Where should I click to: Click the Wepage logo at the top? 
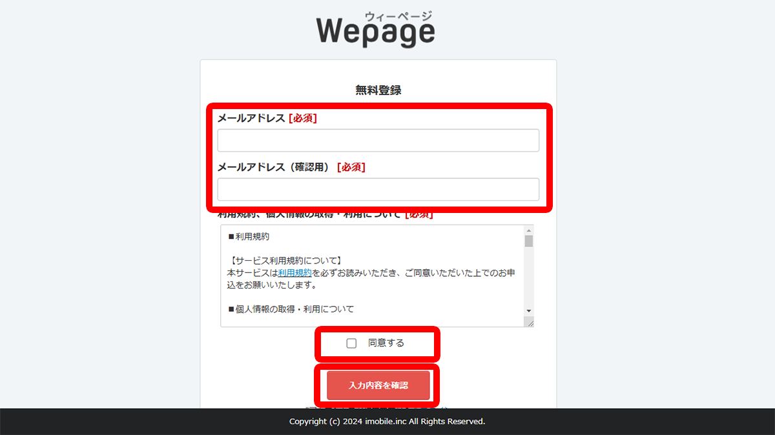click(x=377, y=28)
